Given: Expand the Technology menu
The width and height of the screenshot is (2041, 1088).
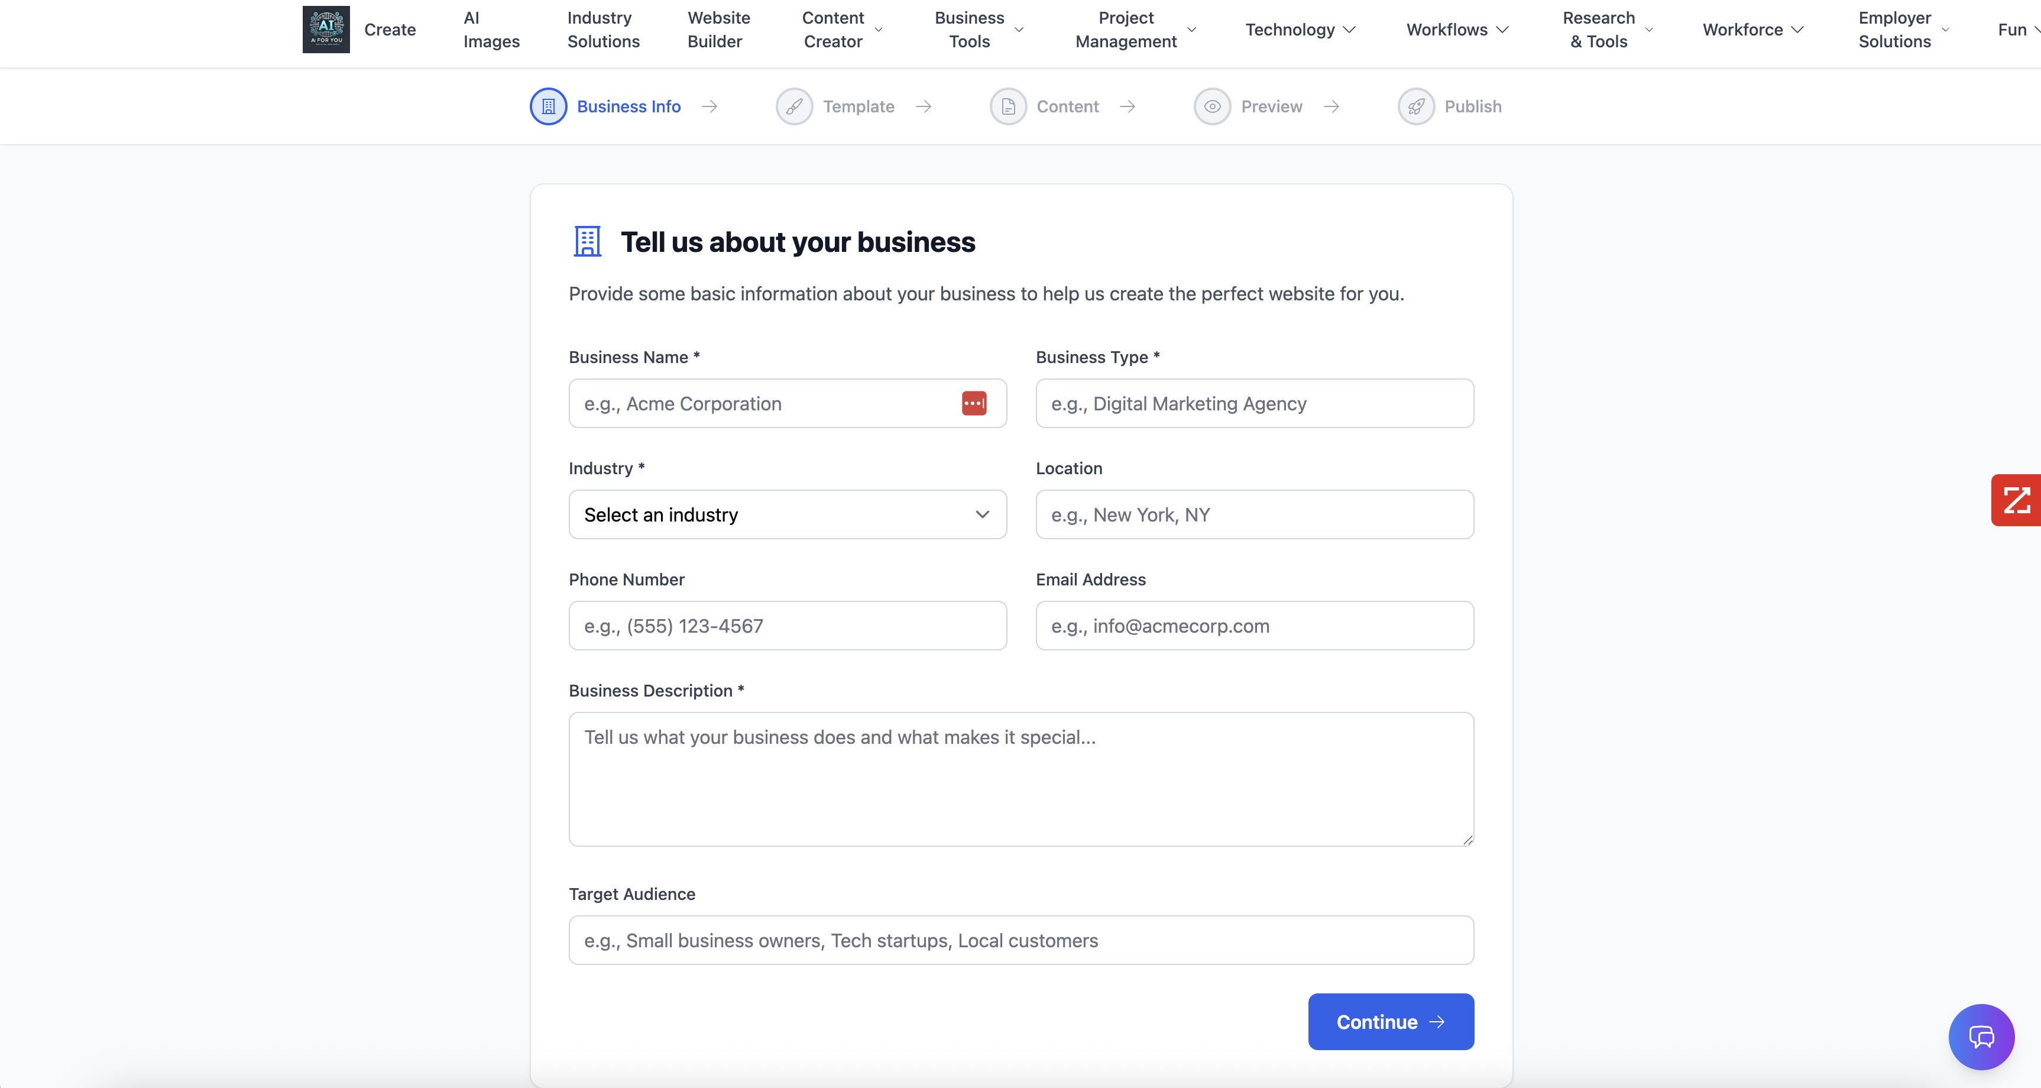Looking at the screenshot, I should pos(1300,30).
